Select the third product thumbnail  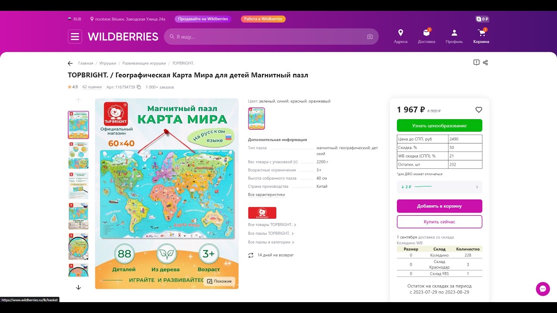coord(78,186)
